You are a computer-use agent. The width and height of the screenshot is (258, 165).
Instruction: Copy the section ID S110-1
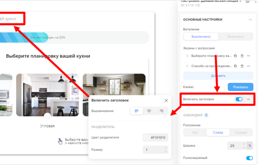click(199, 6)
